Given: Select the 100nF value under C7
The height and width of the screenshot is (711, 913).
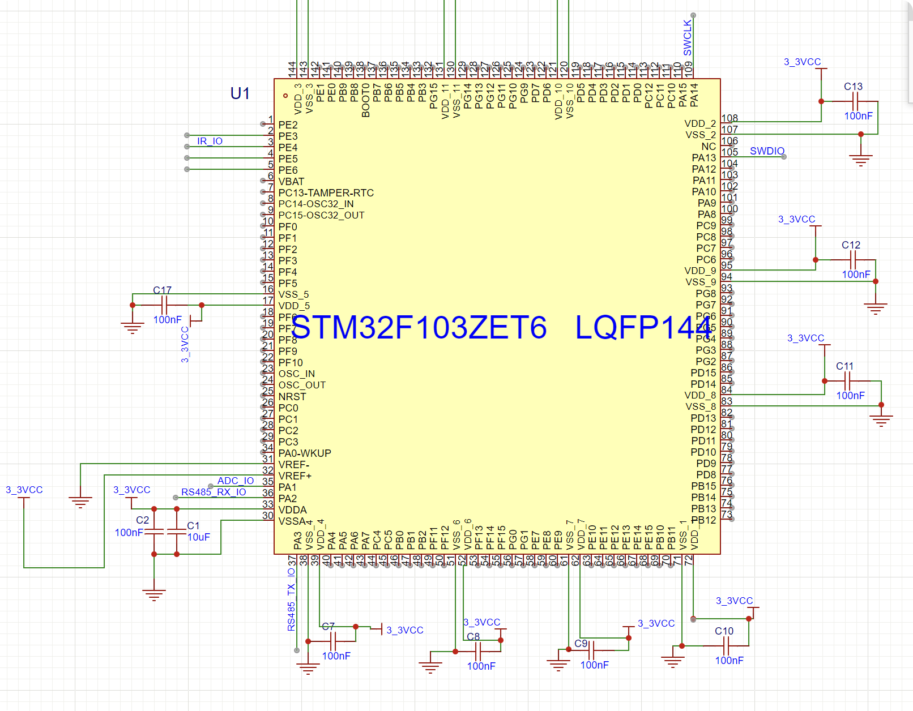Looking at the screenshot, I should [x=336, y=656].
